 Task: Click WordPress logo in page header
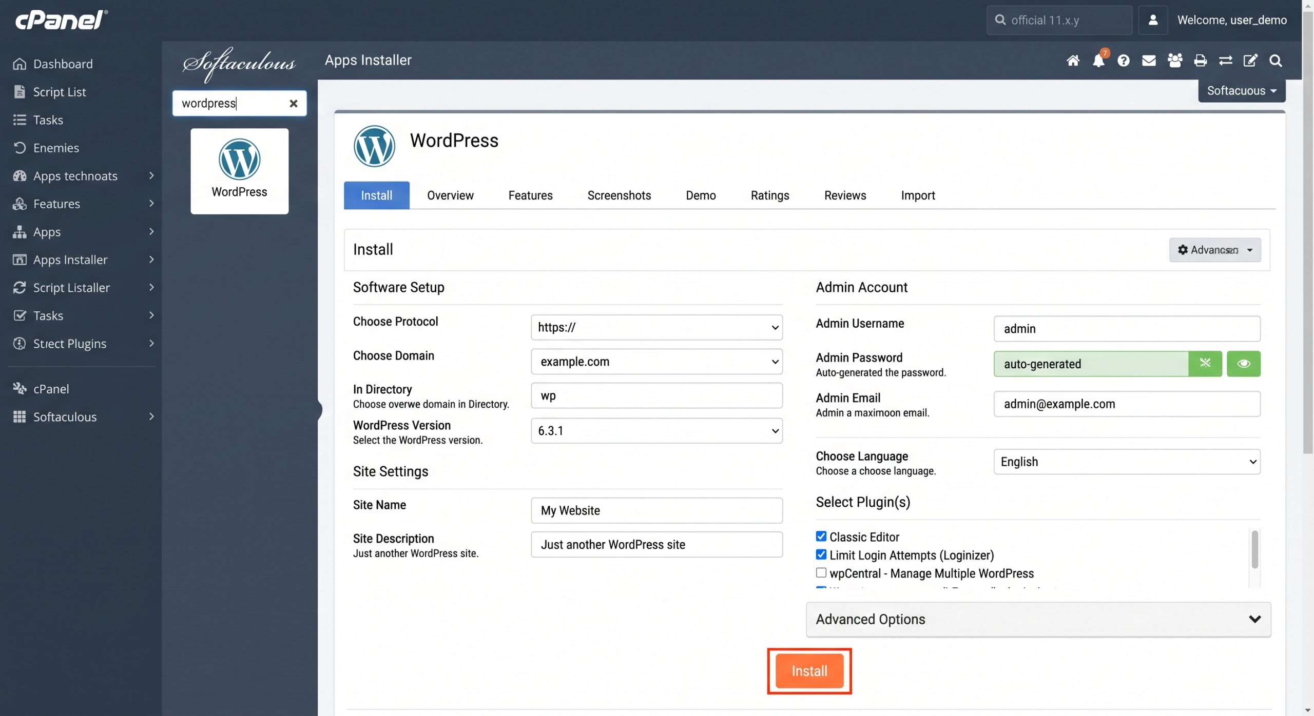[374, 146]
